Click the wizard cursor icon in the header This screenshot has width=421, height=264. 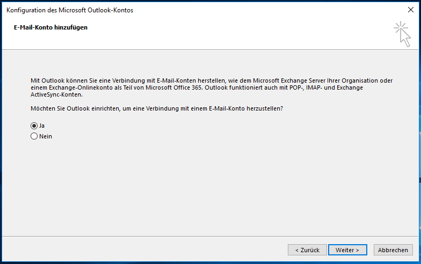(x=403, y=34)
